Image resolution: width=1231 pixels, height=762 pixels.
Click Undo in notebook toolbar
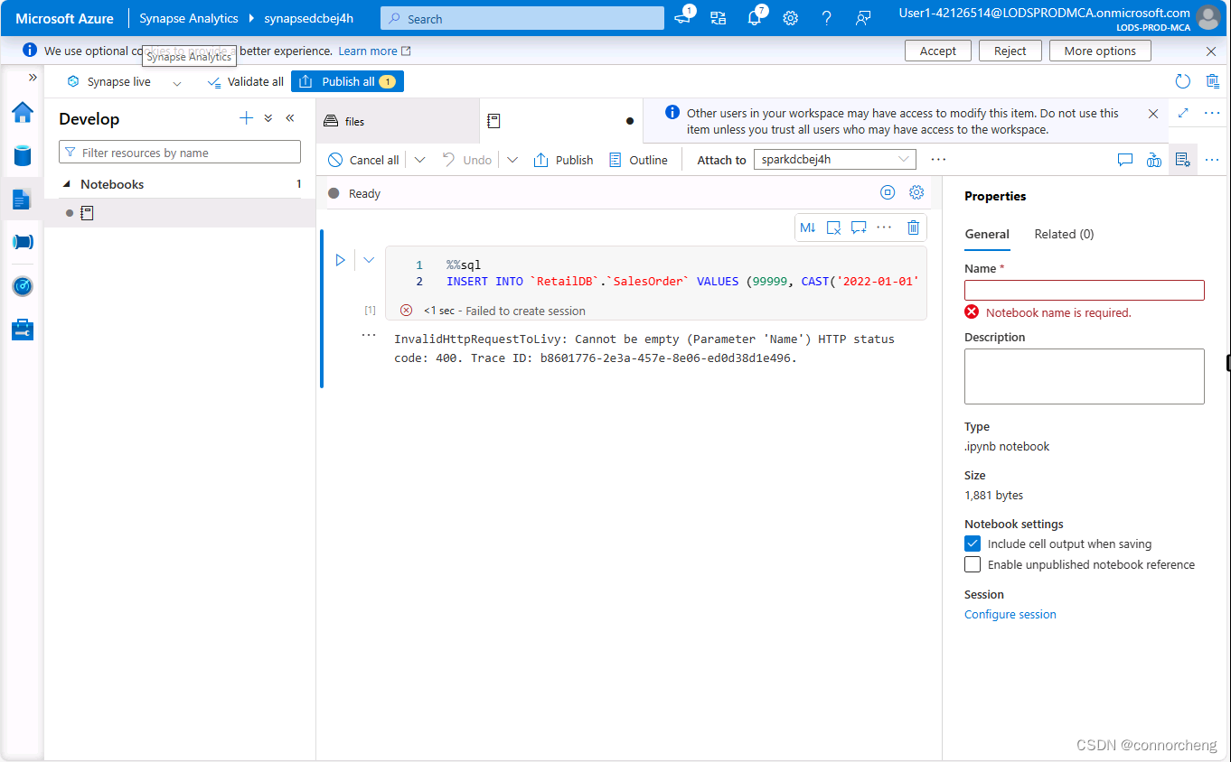click(467, 160)
